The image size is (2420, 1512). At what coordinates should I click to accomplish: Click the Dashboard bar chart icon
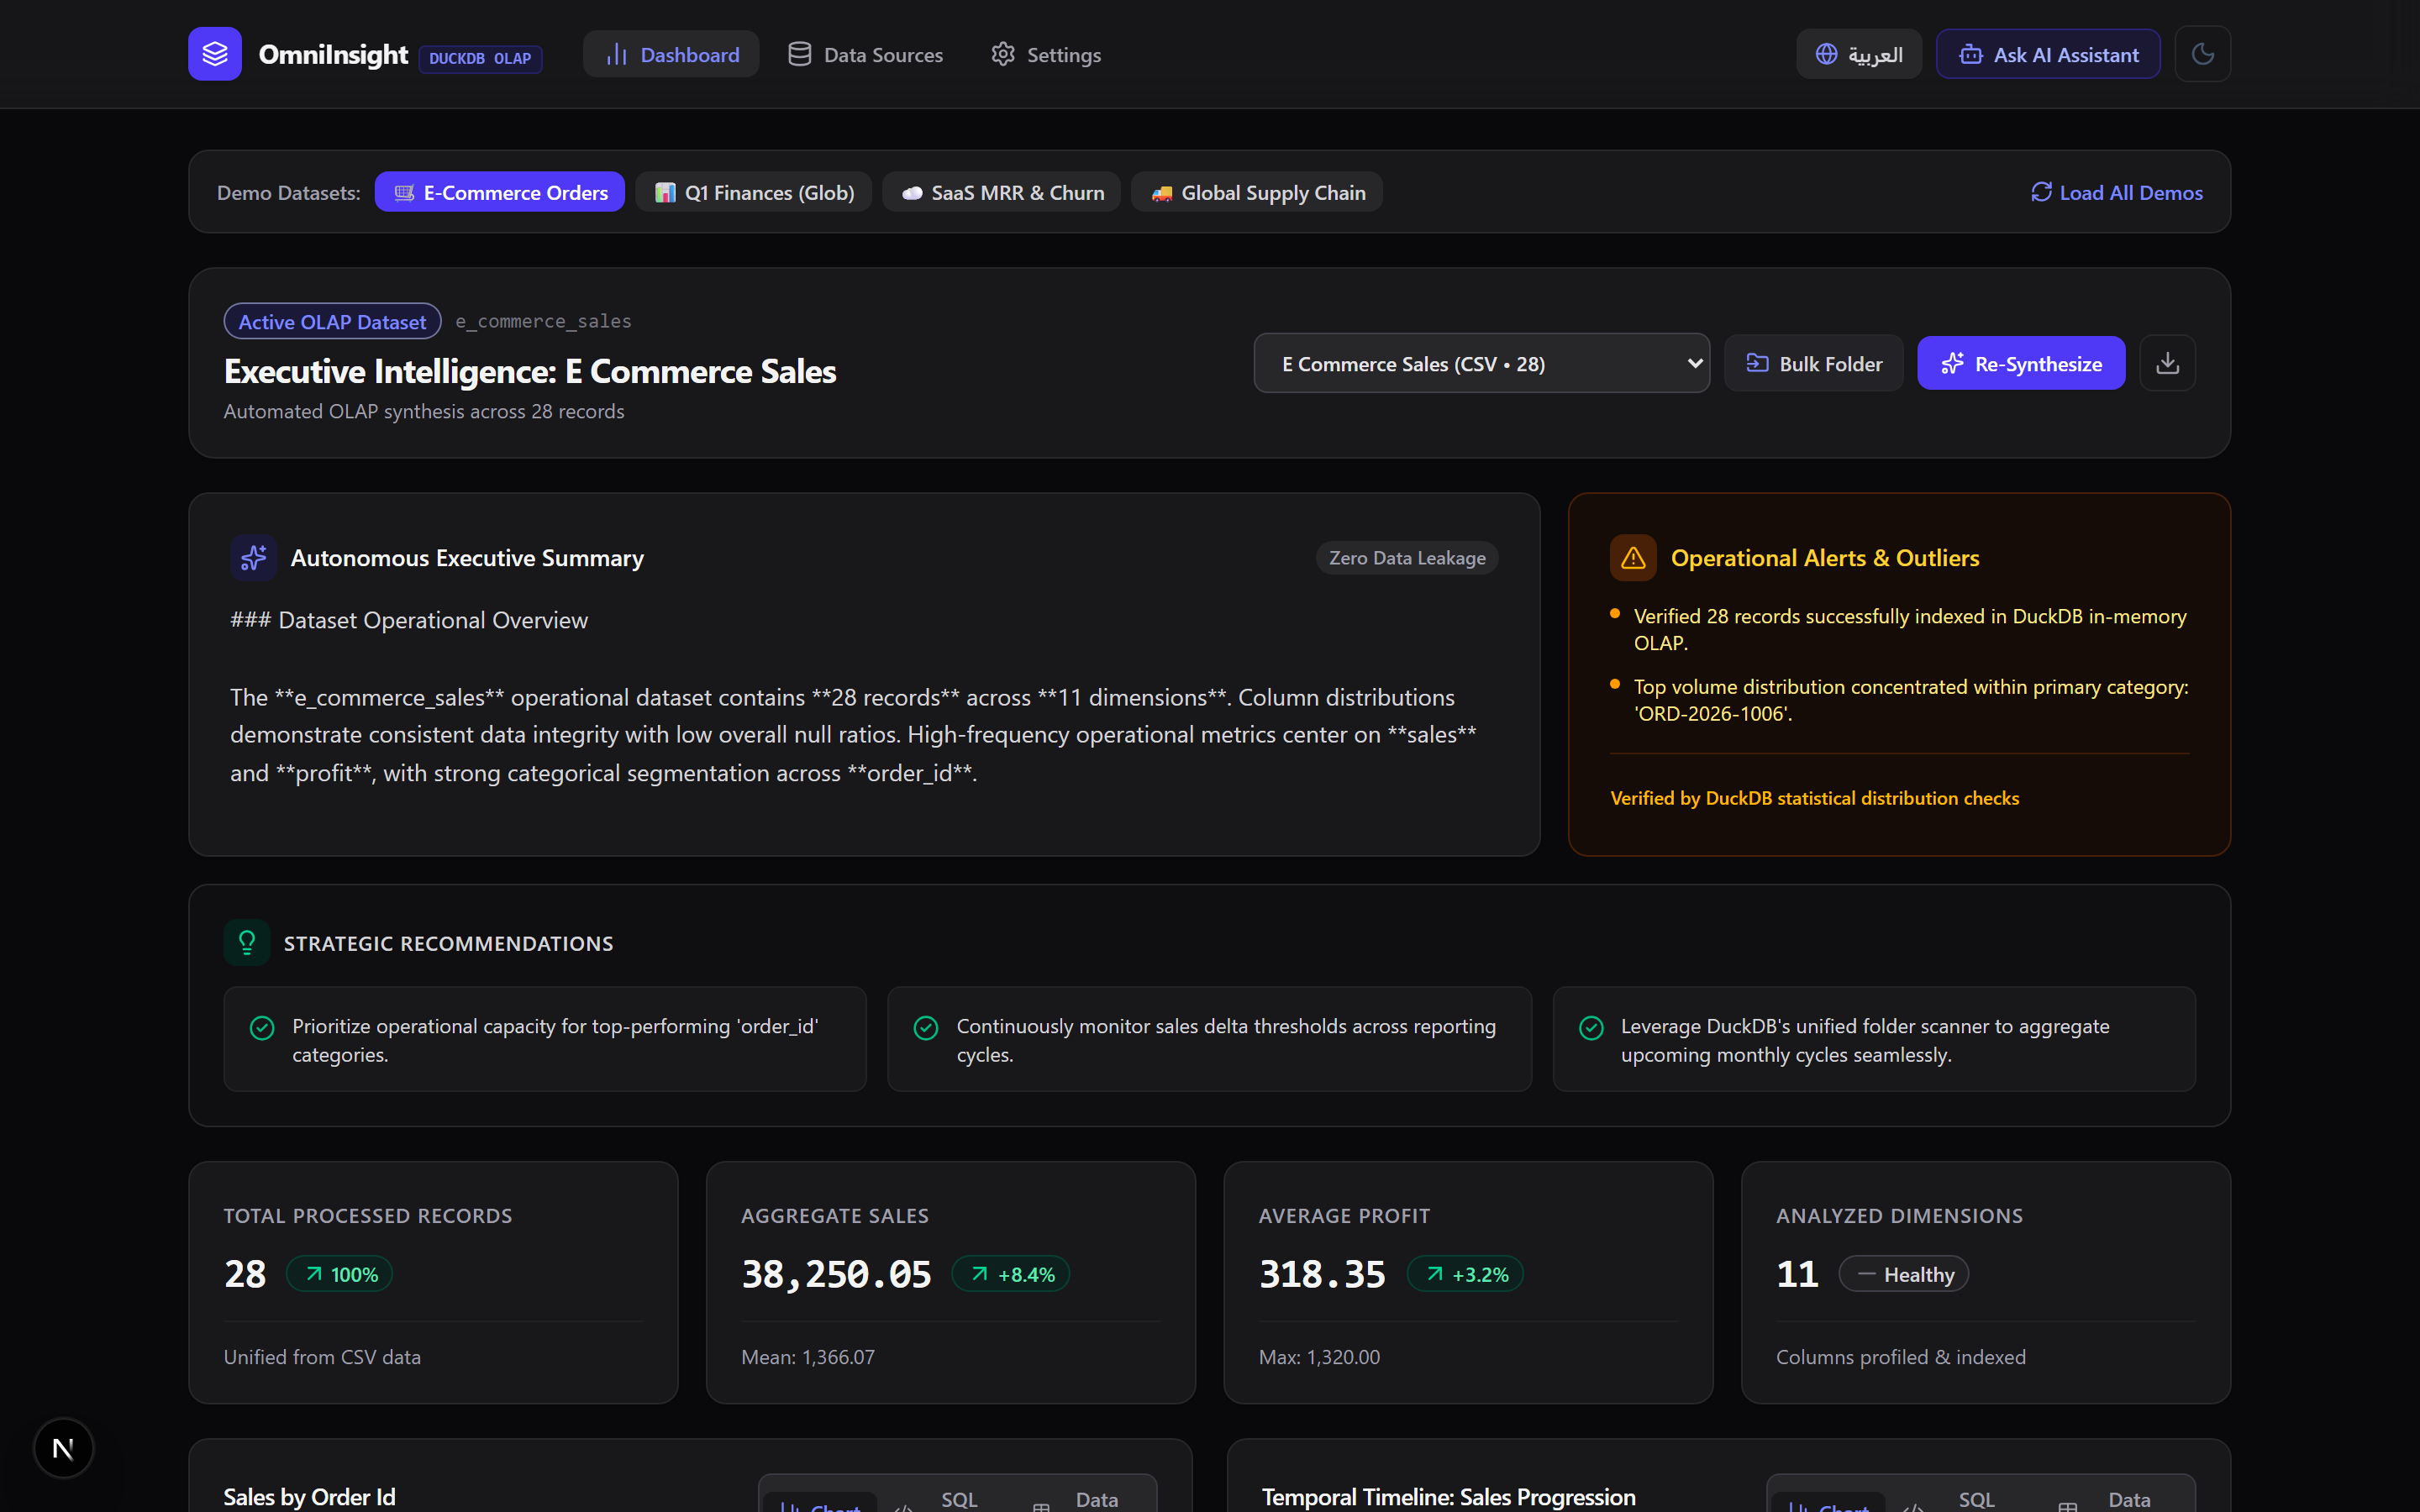click(616, 54)
